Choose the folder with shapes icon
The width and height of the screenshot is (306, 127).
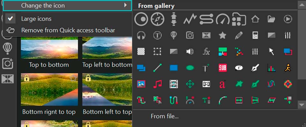click(239, 19)
